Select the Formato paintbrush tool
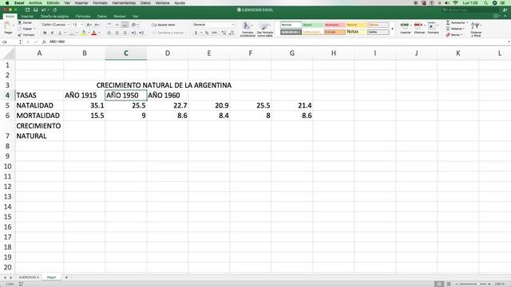 pos(26,34)
